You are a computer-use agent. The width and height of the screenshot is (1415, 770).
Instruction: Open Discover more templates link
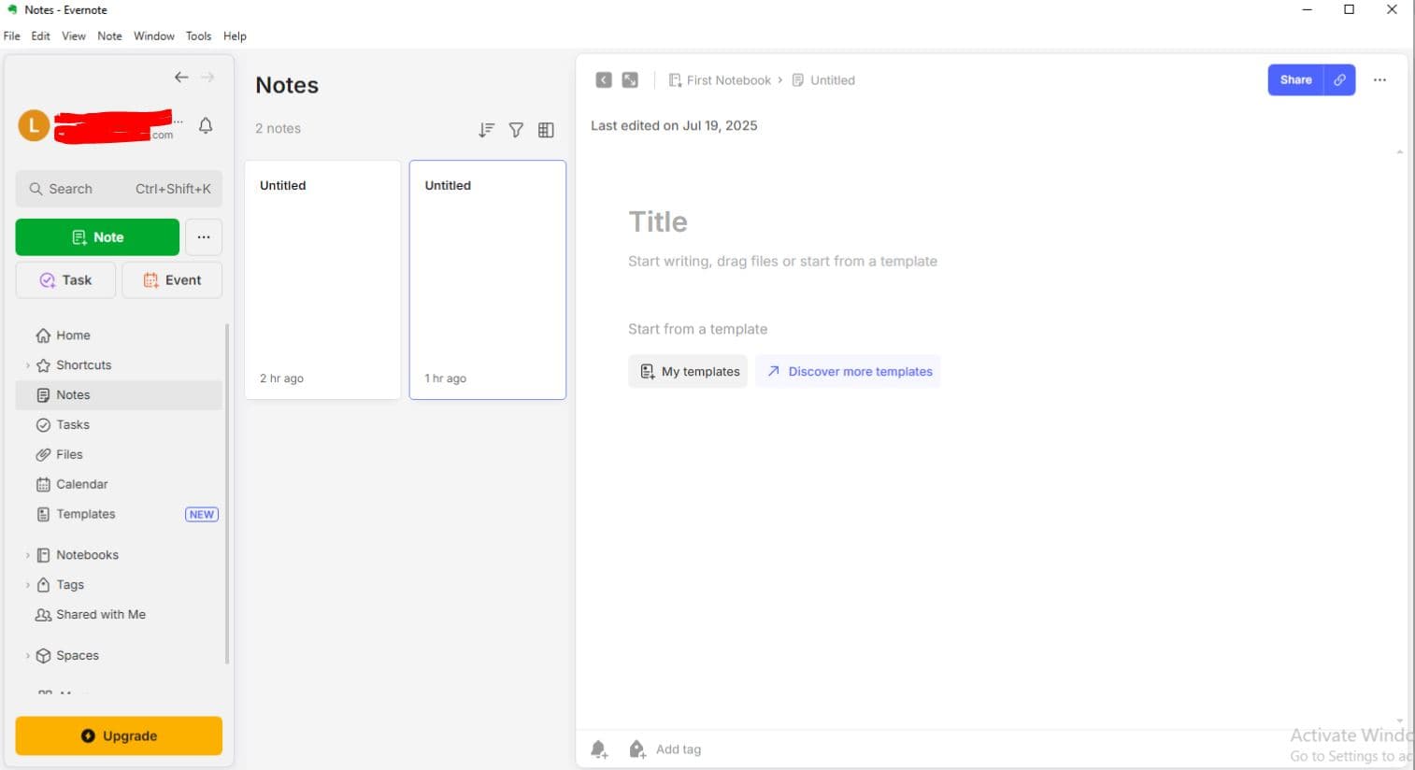(848, 371)
